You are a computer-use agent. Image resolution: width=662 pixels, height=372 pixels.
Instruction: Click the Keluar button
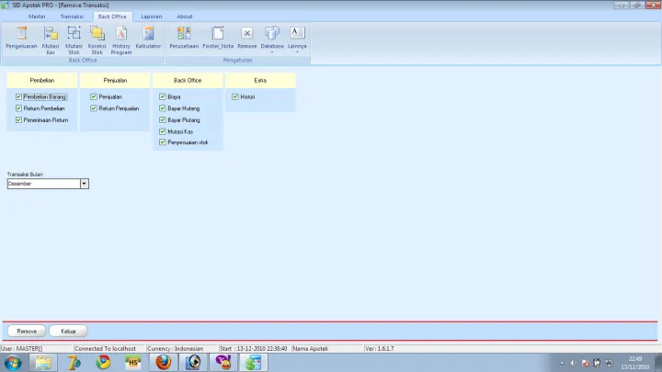coord(68,331)
